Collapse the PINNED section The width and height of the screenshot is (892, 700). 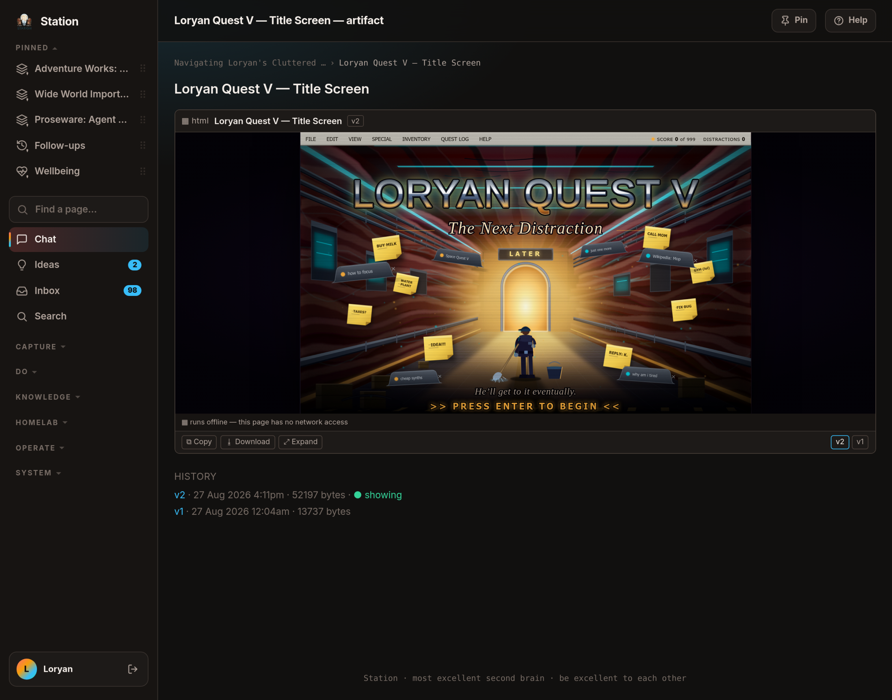pyautogui.click(x=36, y=48)
